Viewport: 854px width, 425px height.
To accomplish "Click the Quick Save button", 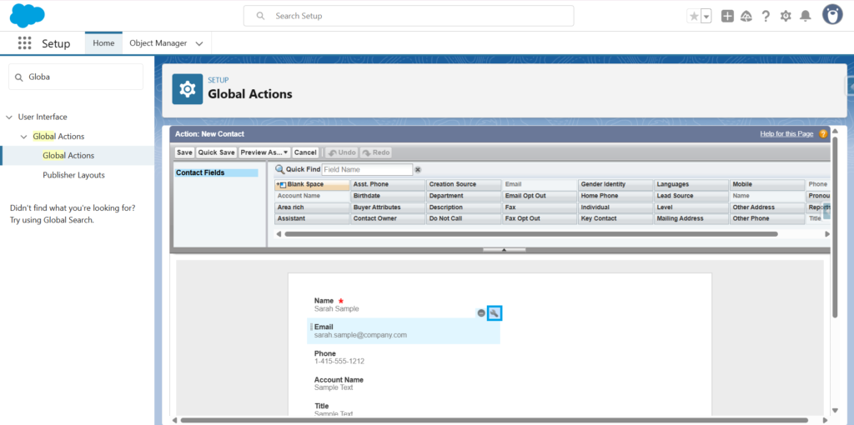I will [216, 152].
